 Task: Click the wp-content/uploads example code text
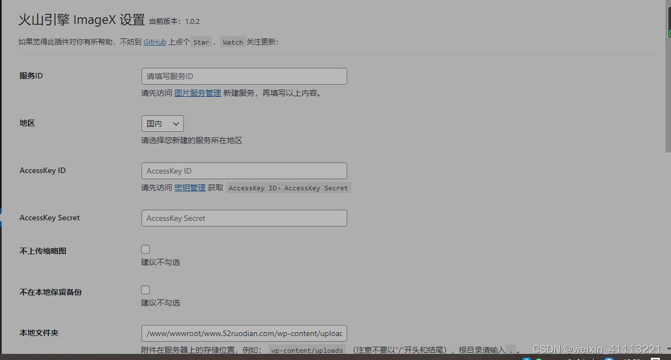pyautogui.click(x=307, y=351)
